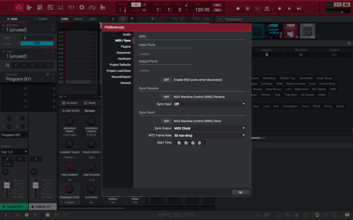The height and width of the screenshot is (220, 353).
Task: Expand the Program section chevron
Action: click(4, 74)
